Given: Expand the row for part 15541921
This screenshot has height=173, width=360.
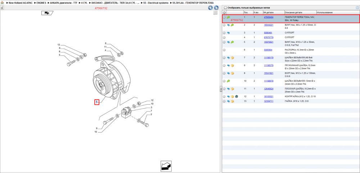Looking at the screenshot, I should tap(224, 73).
